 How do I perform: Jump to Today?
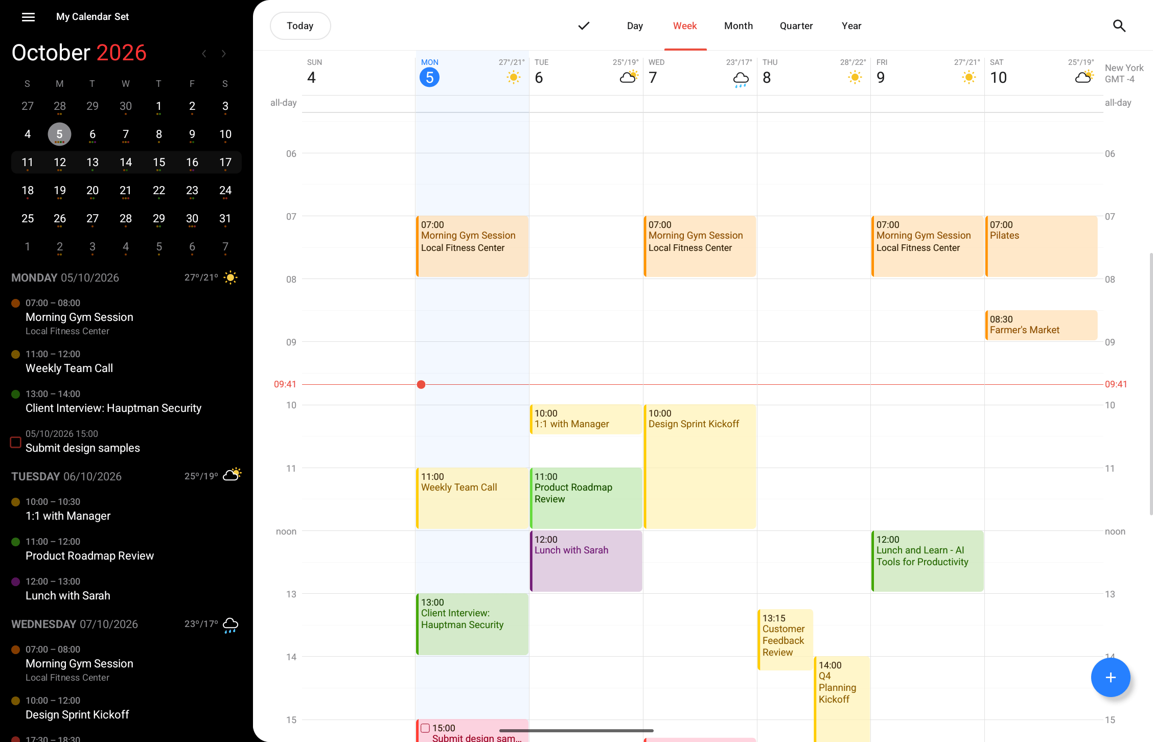pos(300,26)
